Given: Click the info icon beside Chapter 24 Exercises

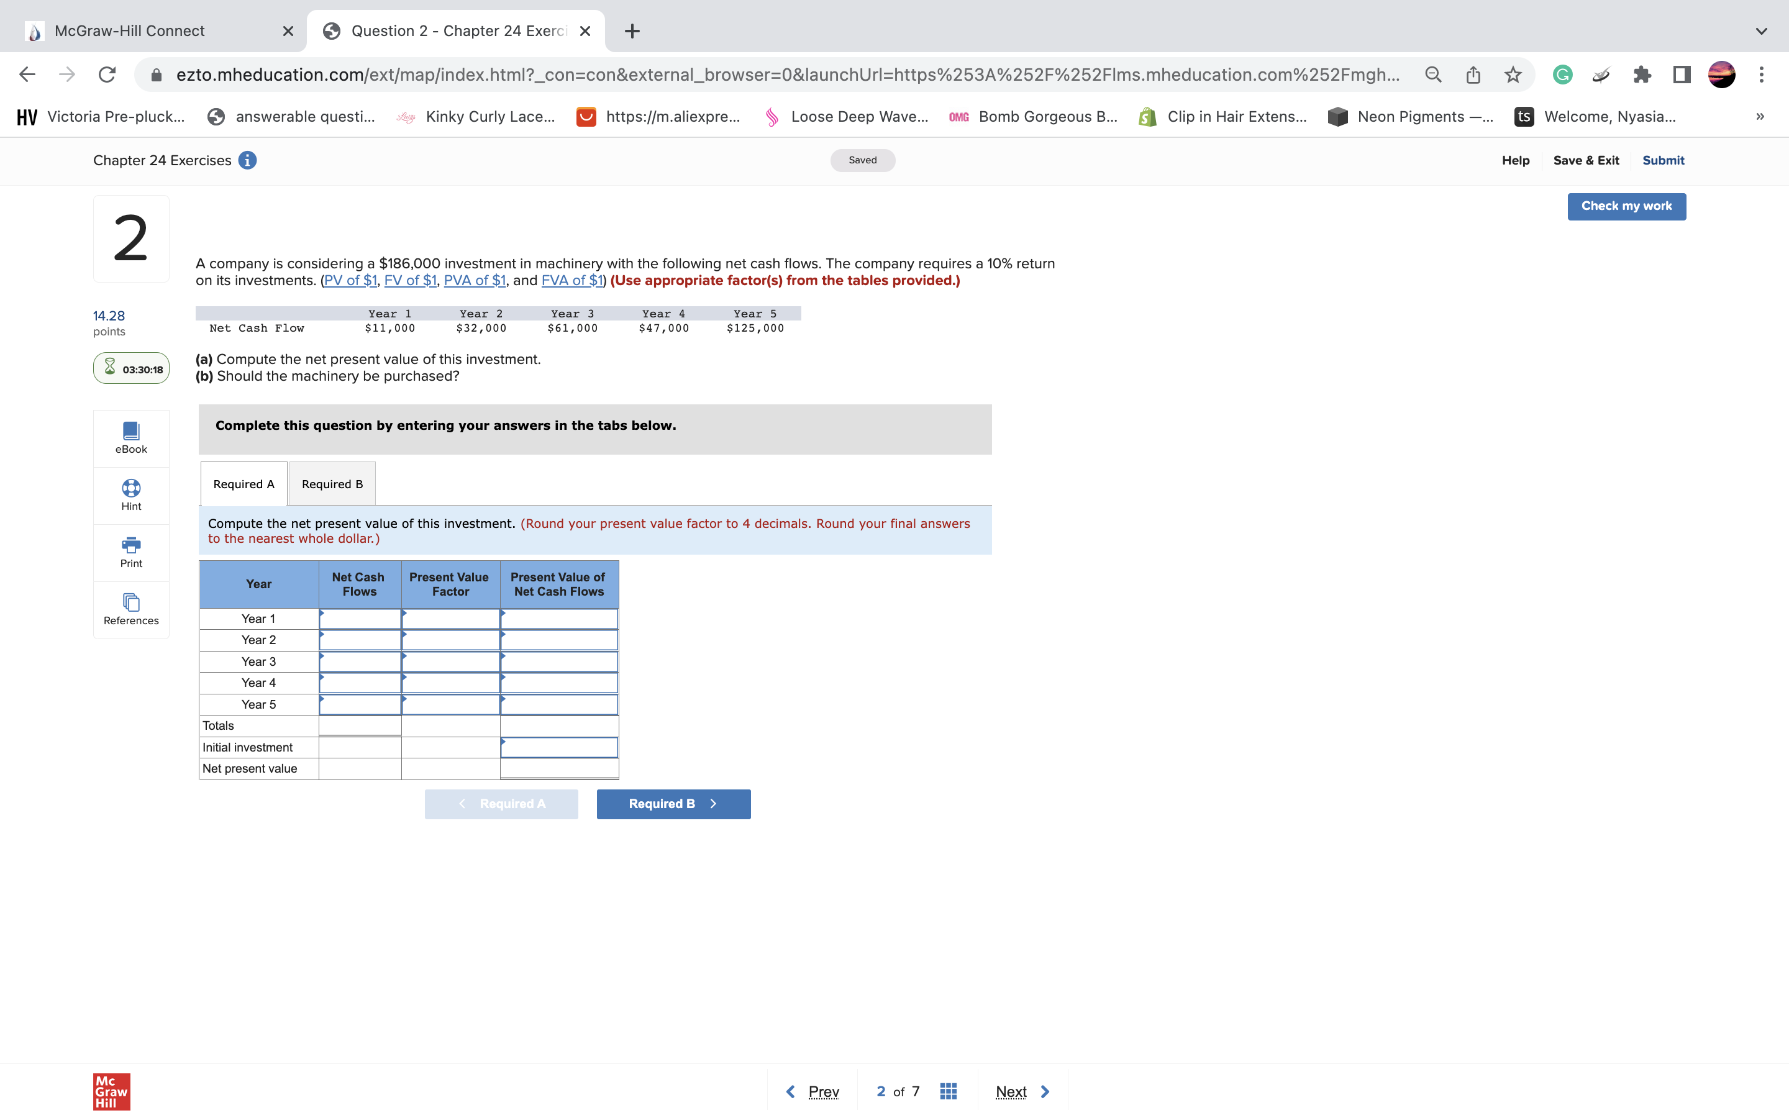Looking at the screenshot, I should point(248,160).
